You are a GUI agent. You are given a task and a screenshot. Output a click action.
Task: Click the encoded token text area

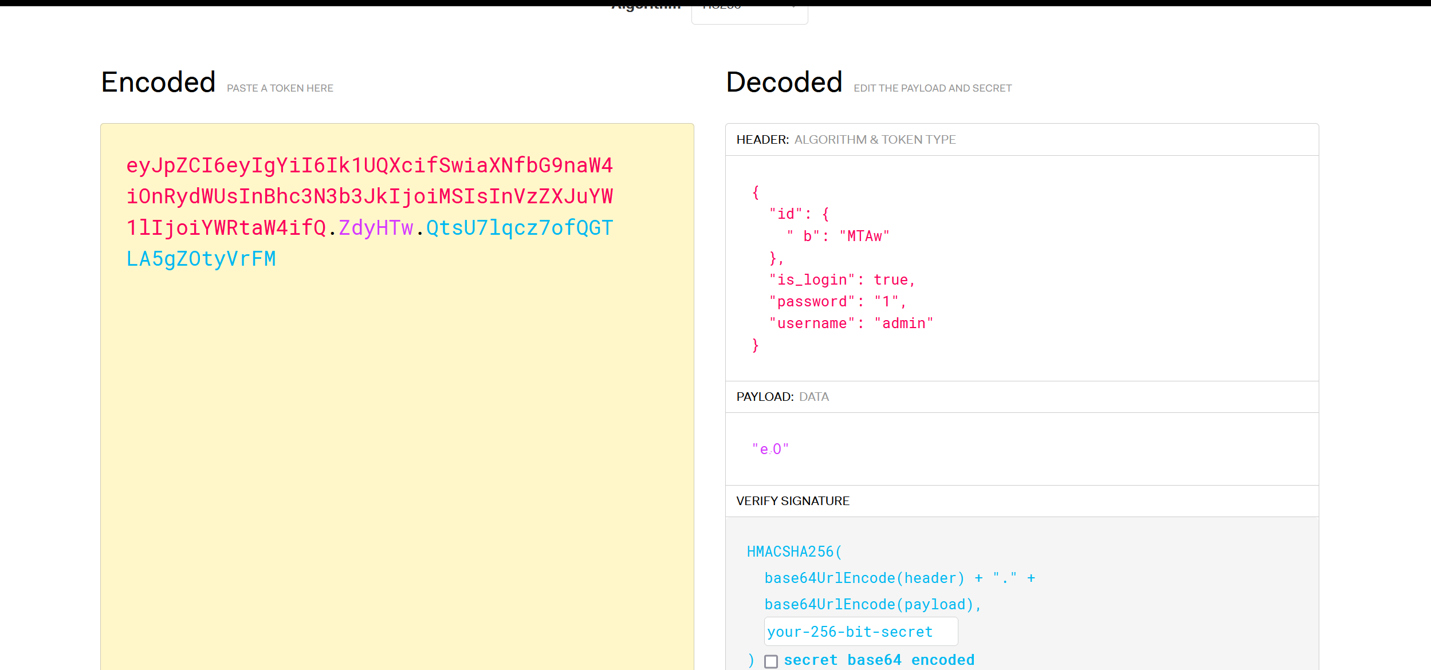397,396
